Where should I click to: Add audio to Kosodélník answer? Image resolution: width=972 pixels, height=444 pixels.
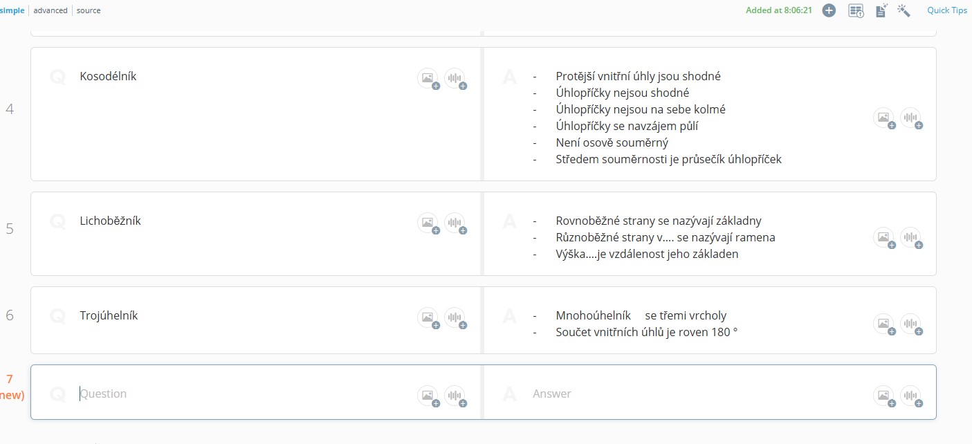pos(910,118)
